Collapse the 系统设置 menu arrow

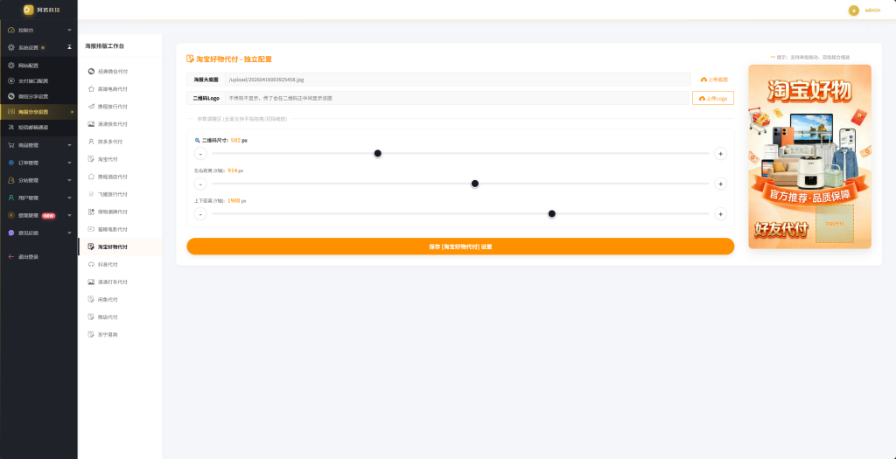pos(69,47)
